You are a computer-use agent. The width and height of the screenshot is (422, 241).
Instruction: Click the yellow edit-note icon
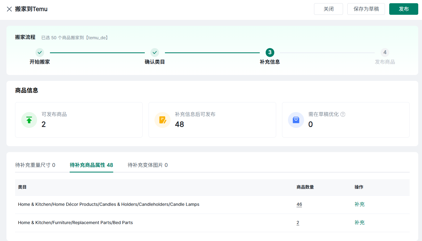click(x=163, y=120)
